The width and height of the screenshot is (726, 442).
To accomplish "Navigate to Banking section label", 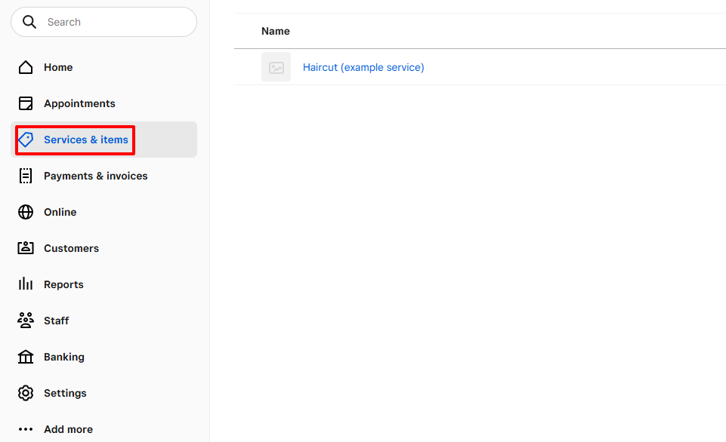I will tap(64, 357).
